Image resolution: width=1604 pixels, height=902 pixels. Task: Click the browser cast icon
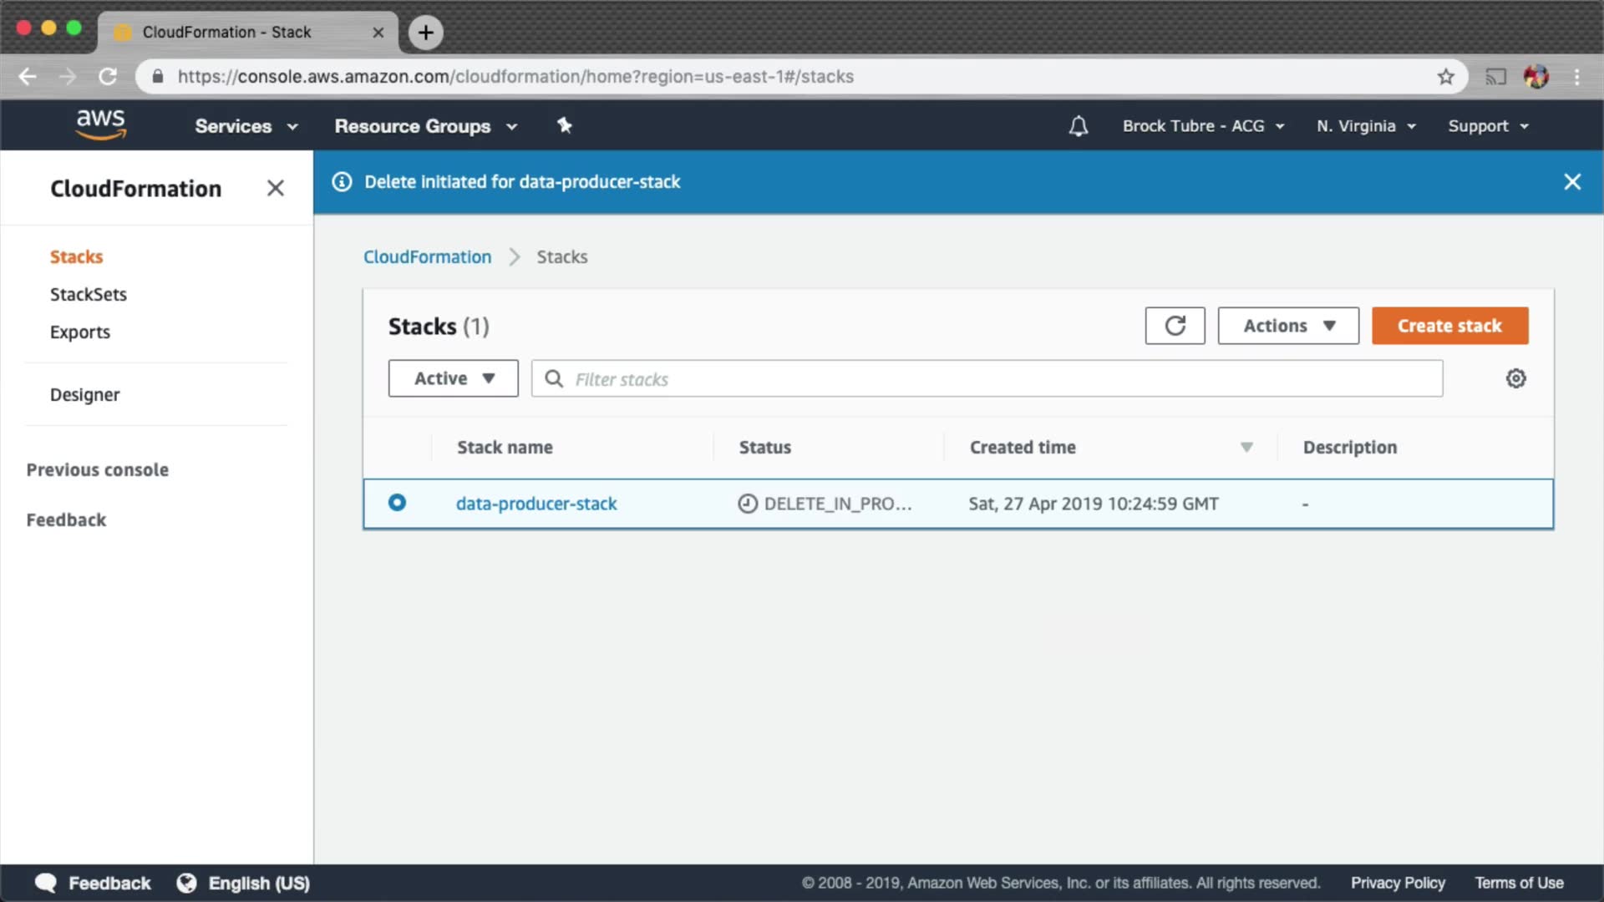[1495, 77]
